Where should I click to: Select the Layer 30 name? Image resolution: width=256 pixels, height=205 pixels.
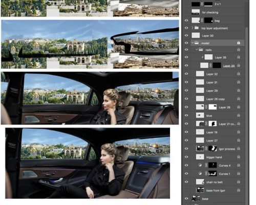(208, 36)
